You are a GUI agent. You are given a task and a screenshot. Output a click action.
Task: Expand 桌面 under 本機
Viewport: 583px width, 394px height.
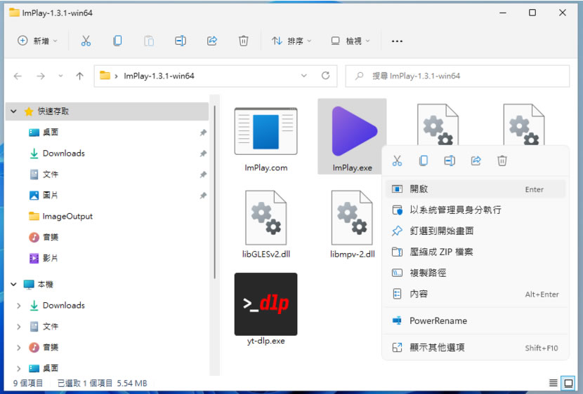coord(18,368)
